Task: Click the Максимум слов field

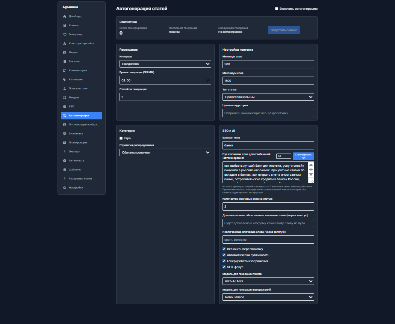Action: (x=268, y=81)
